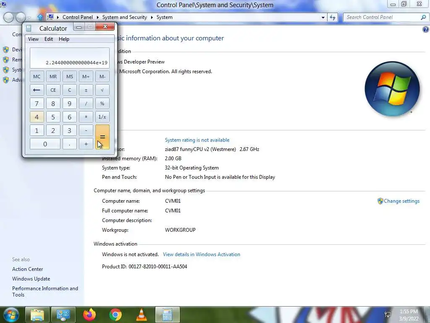Click the minus button in Calculator
This screenshot has height=323, width=430.
coord(86,130)
